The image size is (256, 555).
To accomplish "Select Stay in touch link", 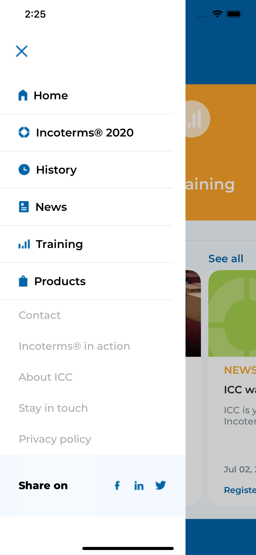I will [x=53, y=408].
